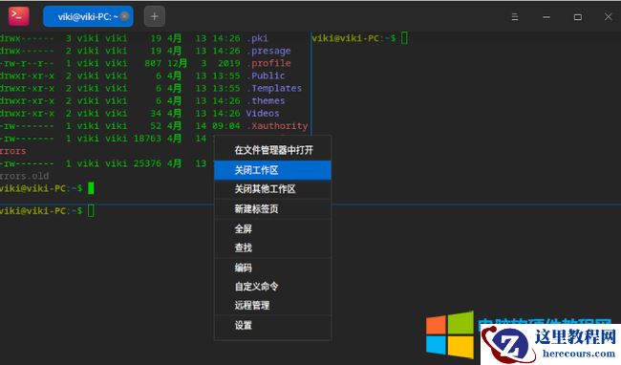Select 查找 in context menu
Viewport: 621px width, 365px height.
[273, 247]
